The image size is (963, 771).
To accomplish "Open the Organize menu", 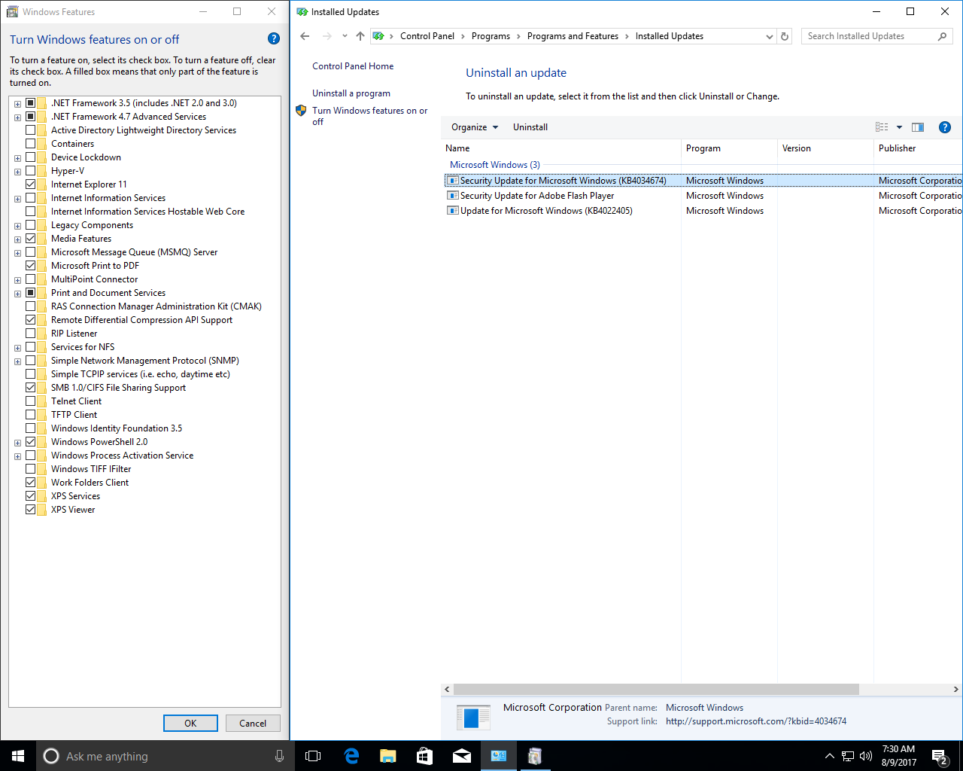I will pos(475,127).
